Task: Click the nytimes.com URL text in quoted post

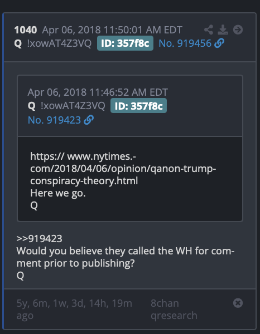Action: tap(123, 169)
